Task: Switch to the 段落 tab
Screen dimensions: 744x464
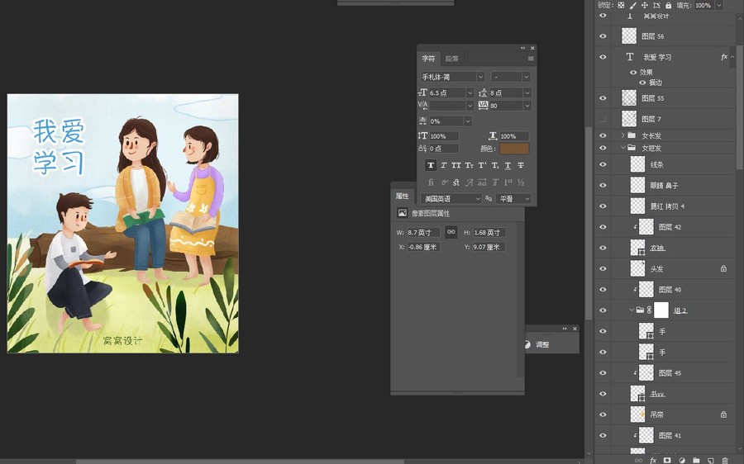Action: point(452,59)
